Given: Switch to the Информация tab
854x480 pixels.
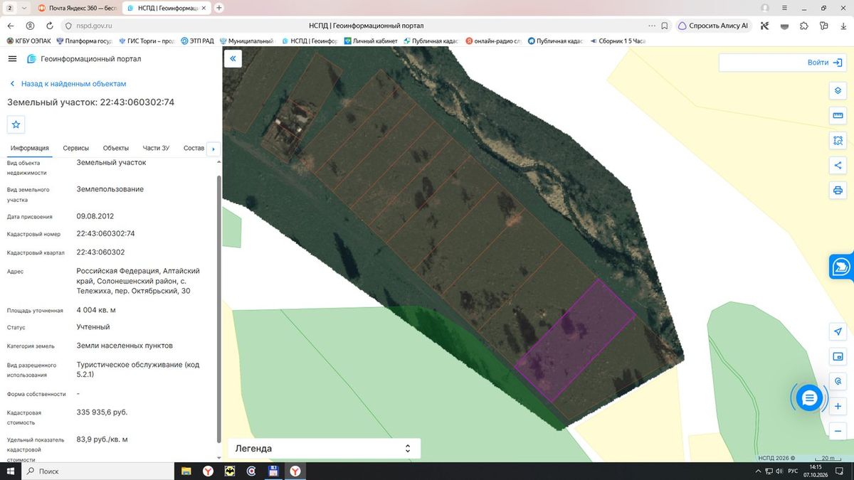Looking at the screenshot, I should click(30, 148).
